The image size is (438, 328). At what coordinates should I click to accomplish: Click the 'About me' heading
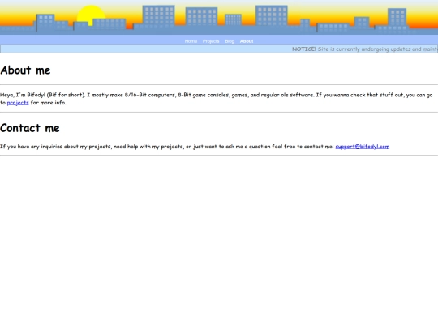point(25,70)
